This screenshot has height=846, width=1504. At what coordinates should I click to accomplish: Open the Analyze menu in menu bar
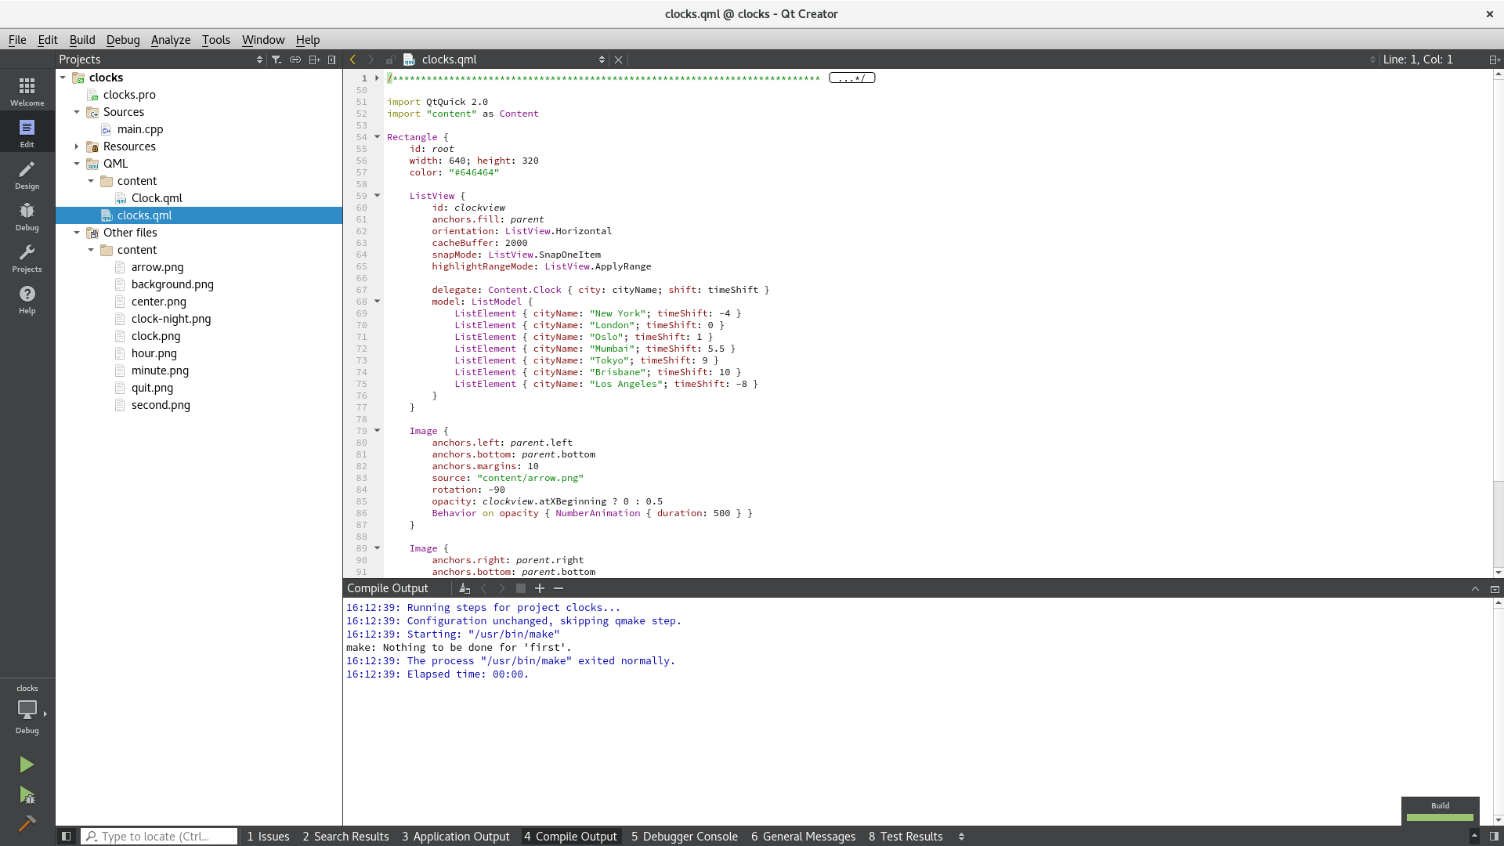point(171,38)
